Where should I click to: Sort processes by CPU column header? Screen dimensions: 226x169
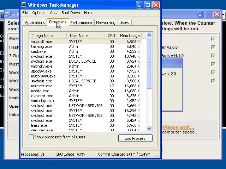click(111, 36)
